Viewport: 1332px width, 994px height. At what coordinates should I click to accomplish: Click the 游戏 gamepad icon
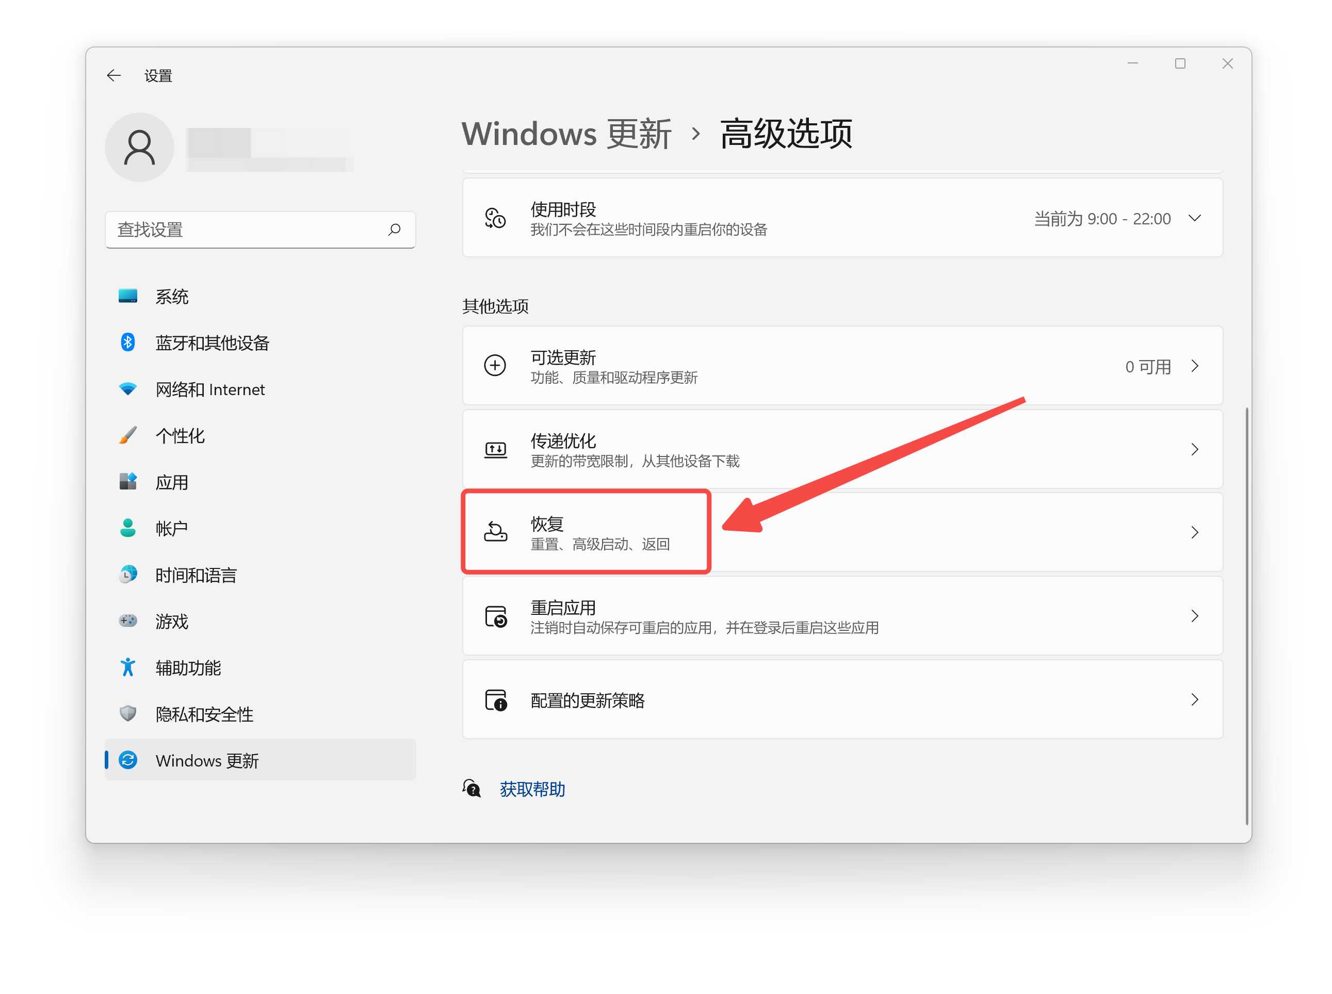point(127,621)
